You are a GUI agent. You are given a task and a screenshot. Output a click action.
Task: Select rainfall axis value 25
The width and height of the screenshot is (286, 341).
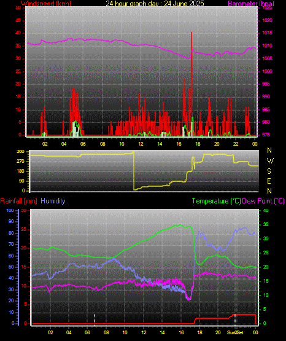tap(24, 229)
